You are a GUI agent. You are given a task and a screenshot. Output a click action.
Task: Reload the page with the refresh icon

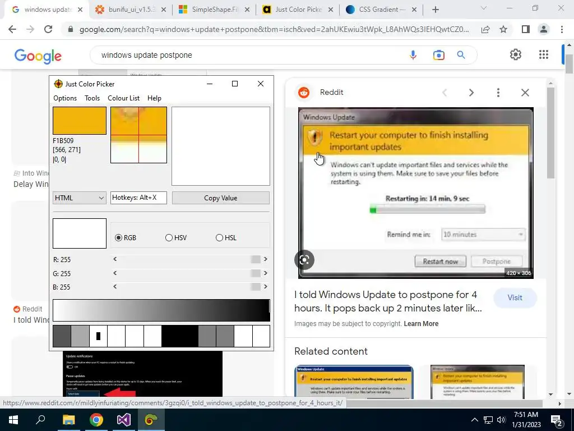[48, 29]
